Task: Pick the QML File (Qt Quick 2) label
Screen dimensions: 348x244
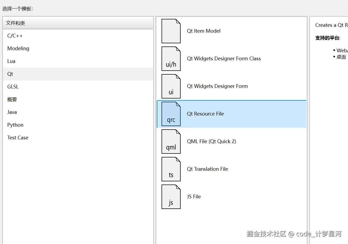Action: point(211,142)
